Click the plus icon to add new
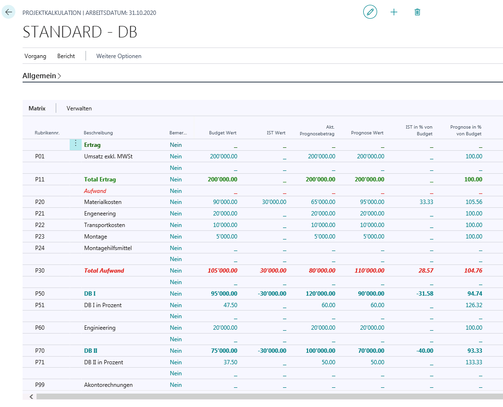Screen dimensions: 503x407 click(393, 12)
